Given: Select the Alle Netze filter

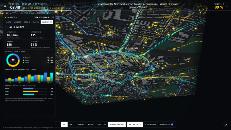Looking at the screenshot, I should tap(47, 22).
